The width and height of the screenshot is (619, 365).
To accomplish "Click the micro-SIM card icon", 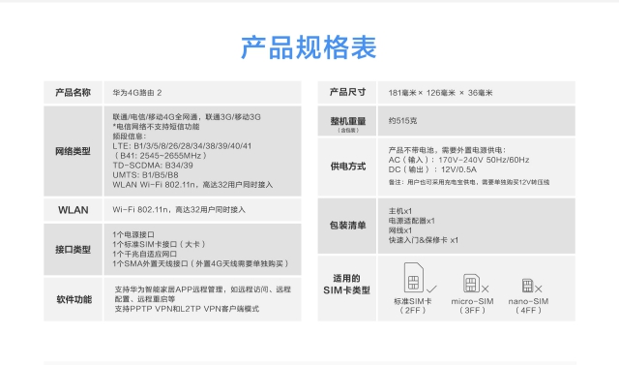I will click(x=471, y=284).
